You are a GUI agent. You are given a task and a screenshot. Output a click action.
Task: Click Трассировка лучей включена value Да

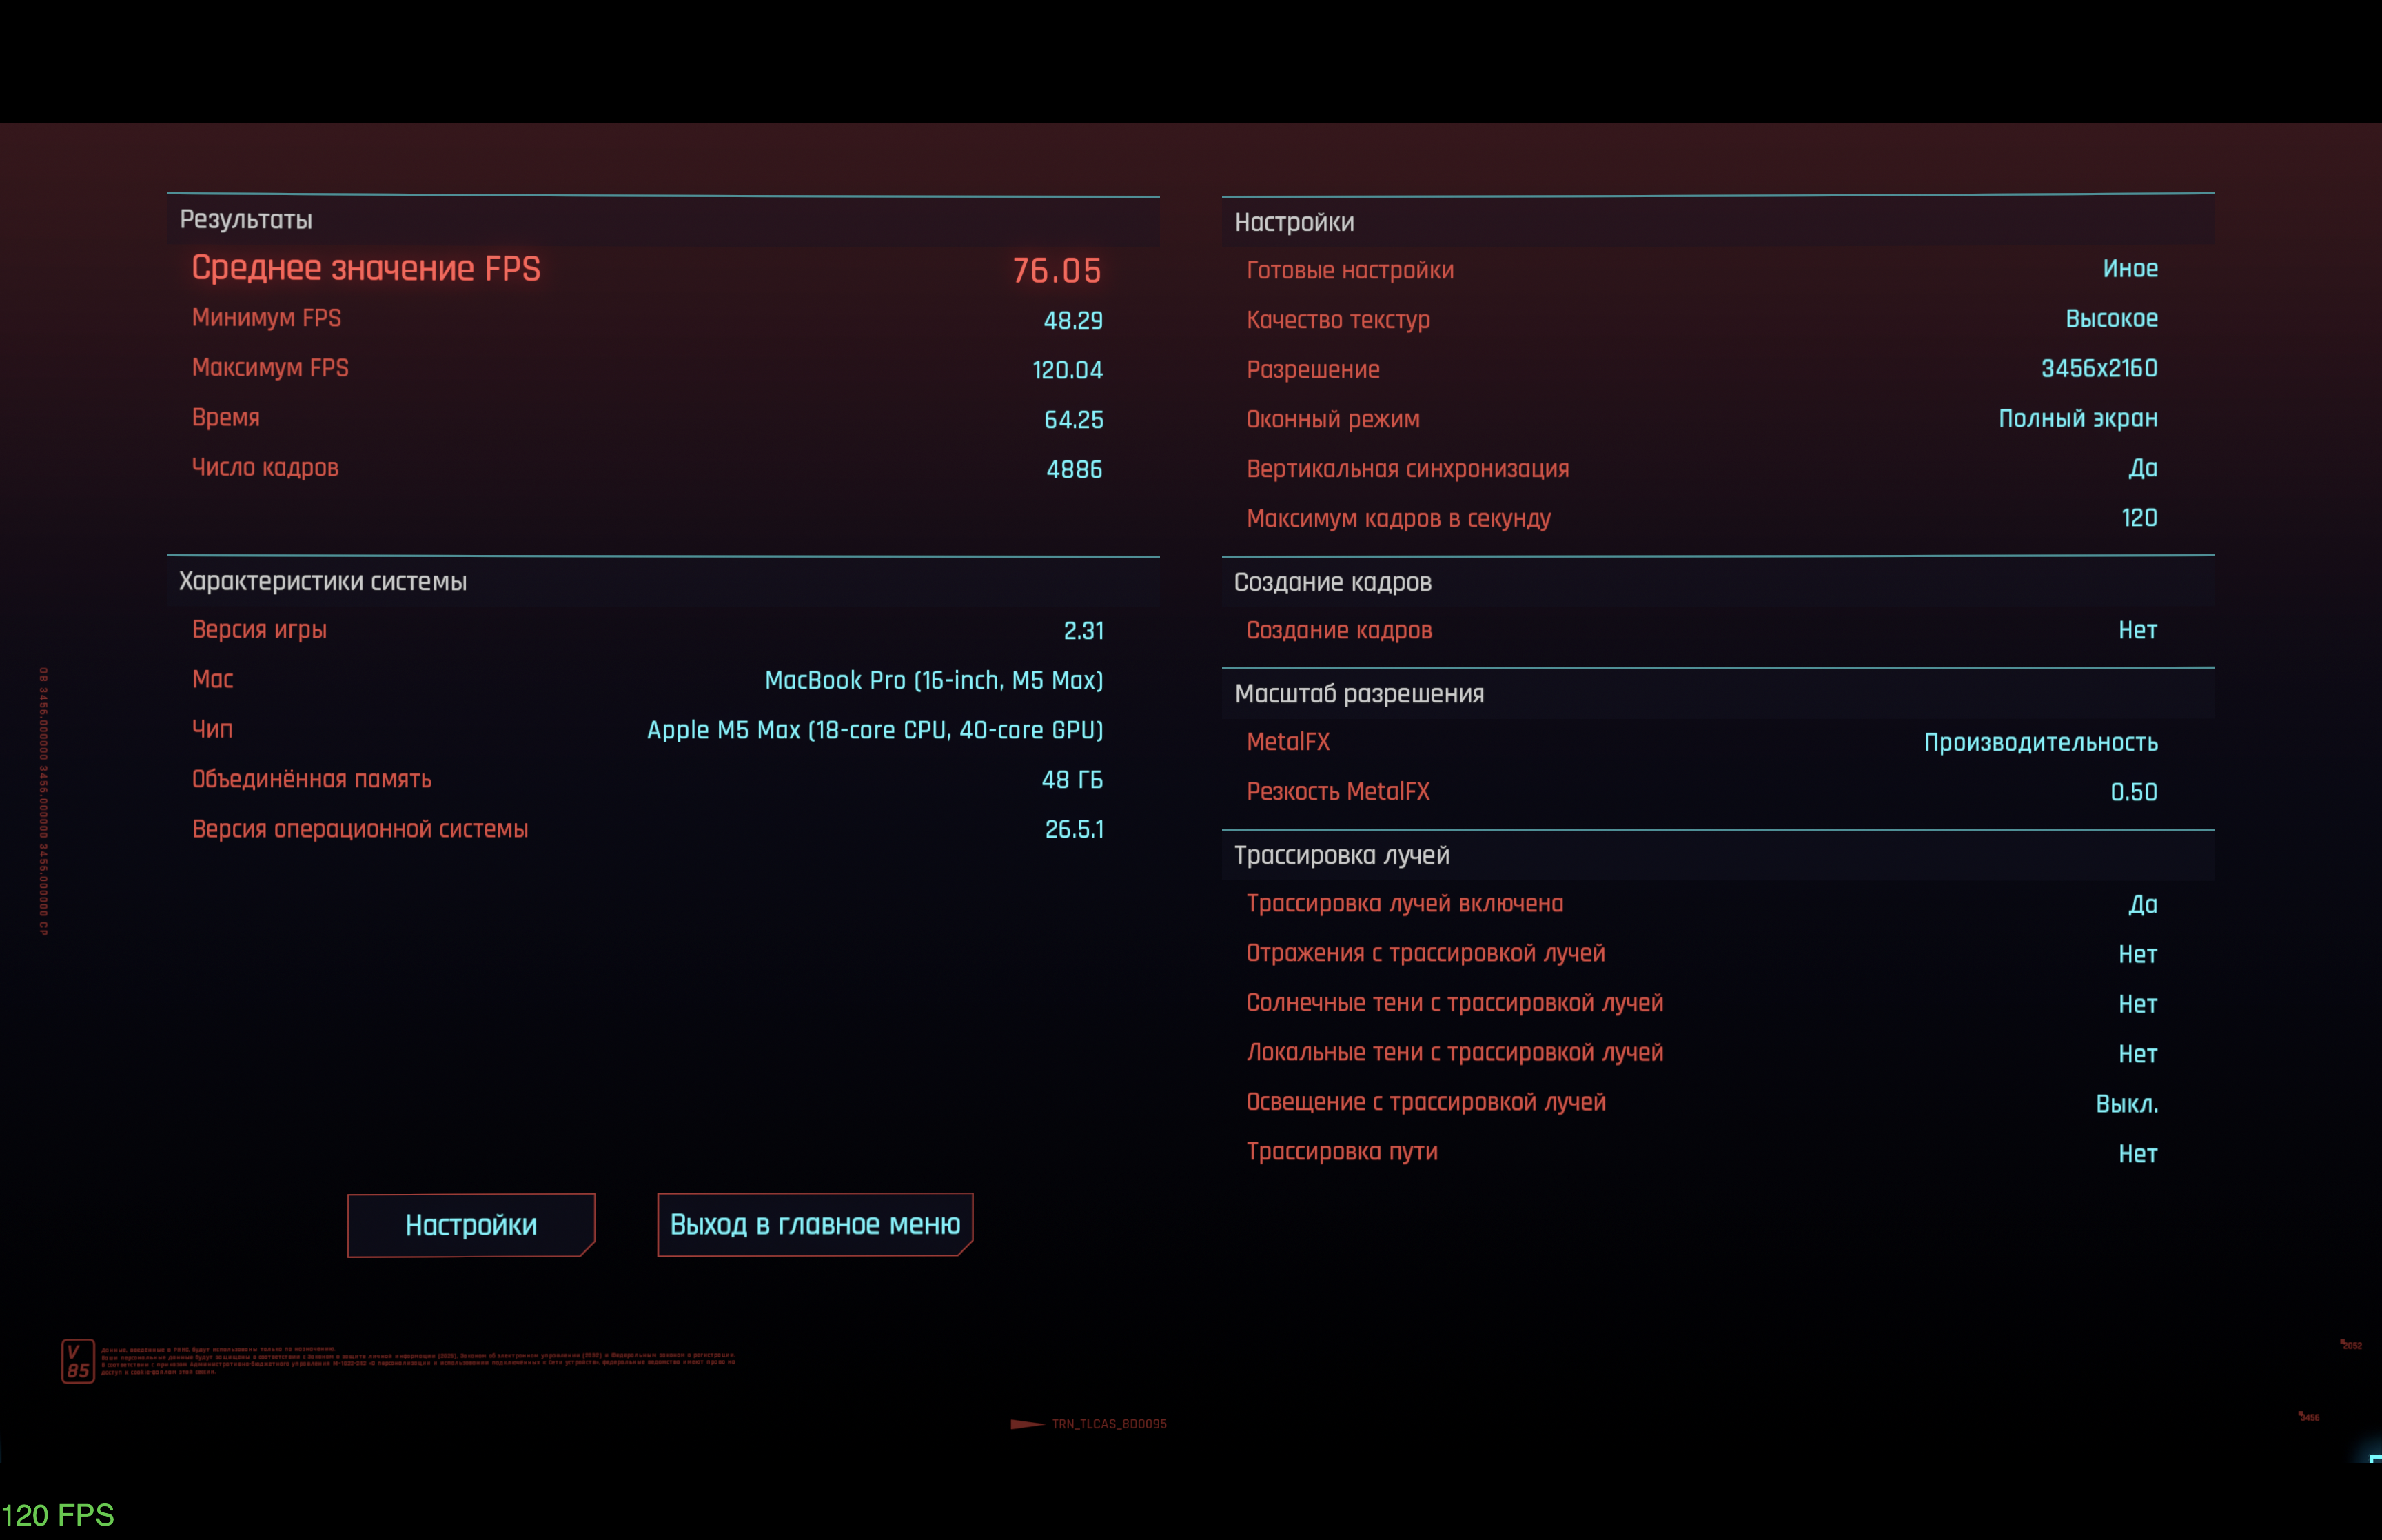(x=2142, y=904)
